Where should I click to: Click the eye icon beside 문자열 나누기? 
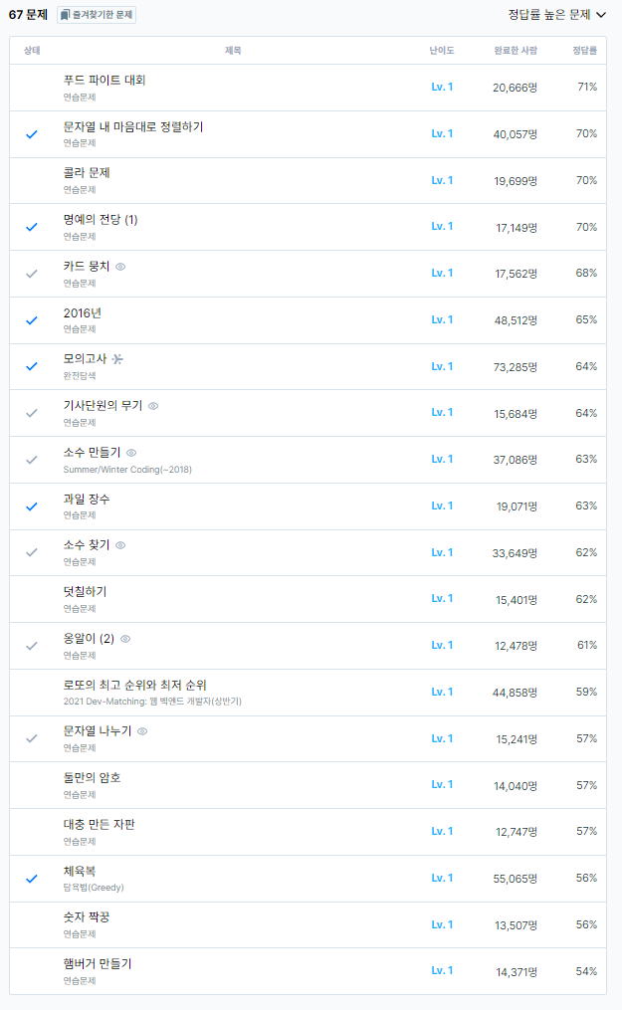142,731
